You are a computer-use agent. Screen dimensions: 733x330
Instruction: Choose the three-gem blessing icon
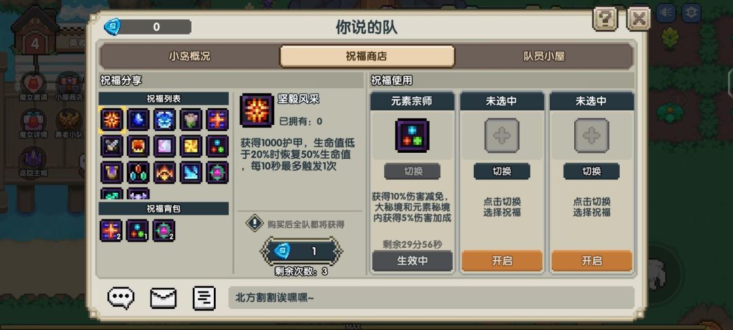138,173
